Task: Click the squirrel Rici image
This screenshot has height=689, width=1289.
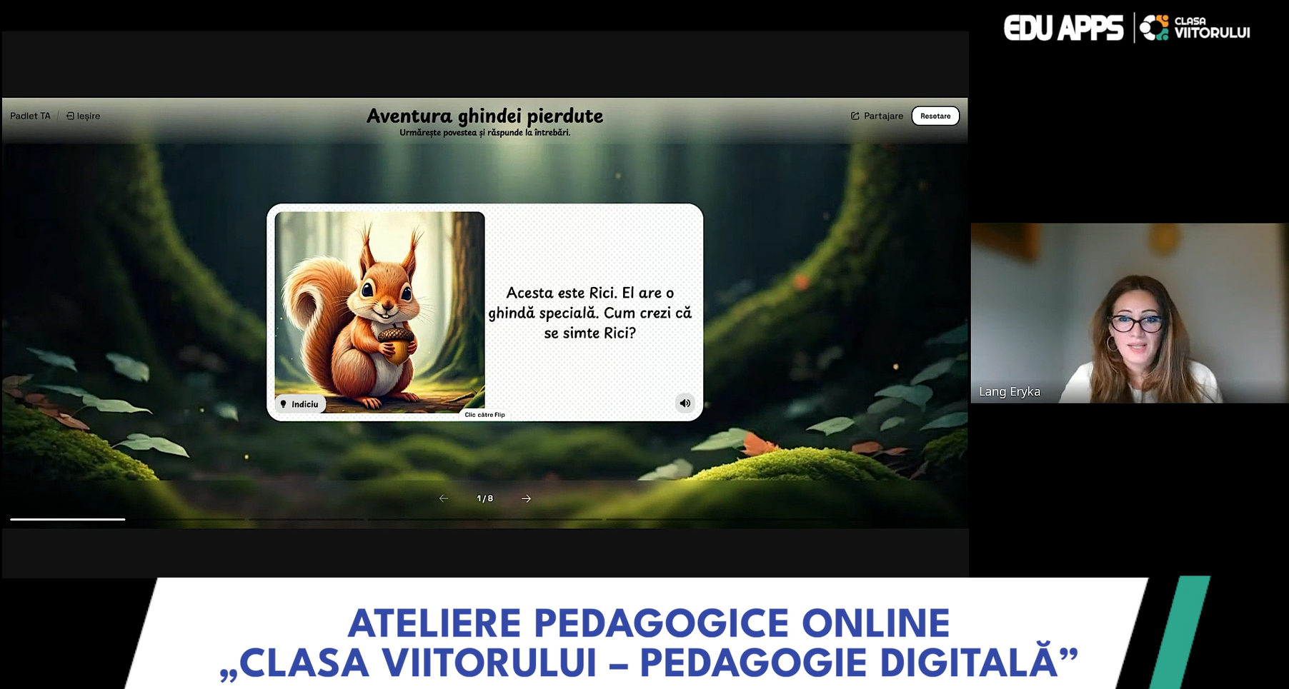Action: click(x=379, y=312)
